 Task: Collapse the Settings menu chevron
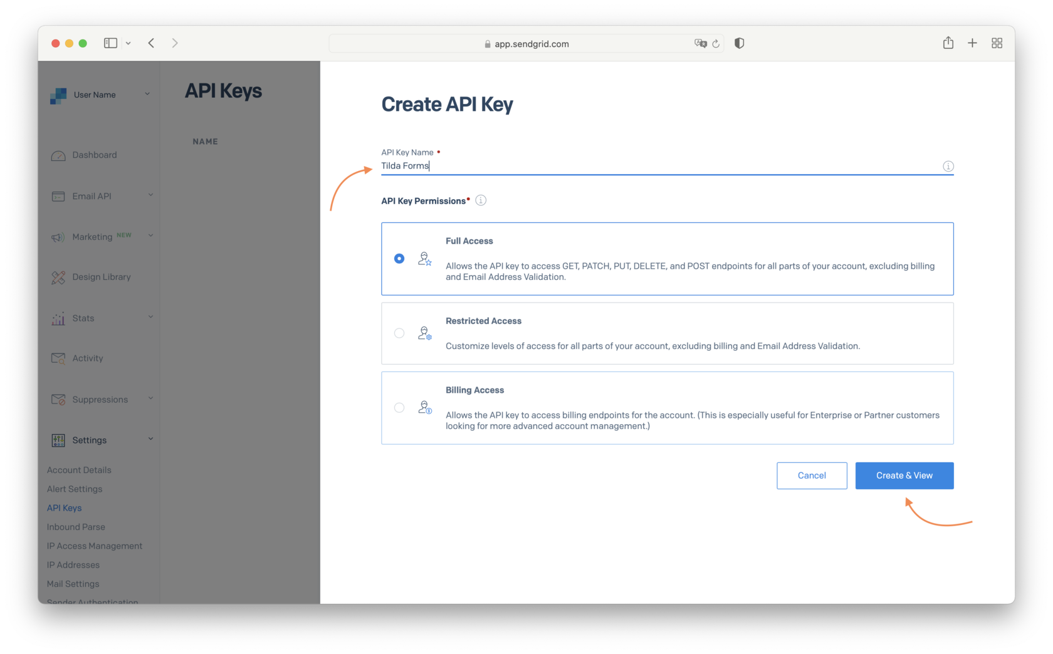150,440
